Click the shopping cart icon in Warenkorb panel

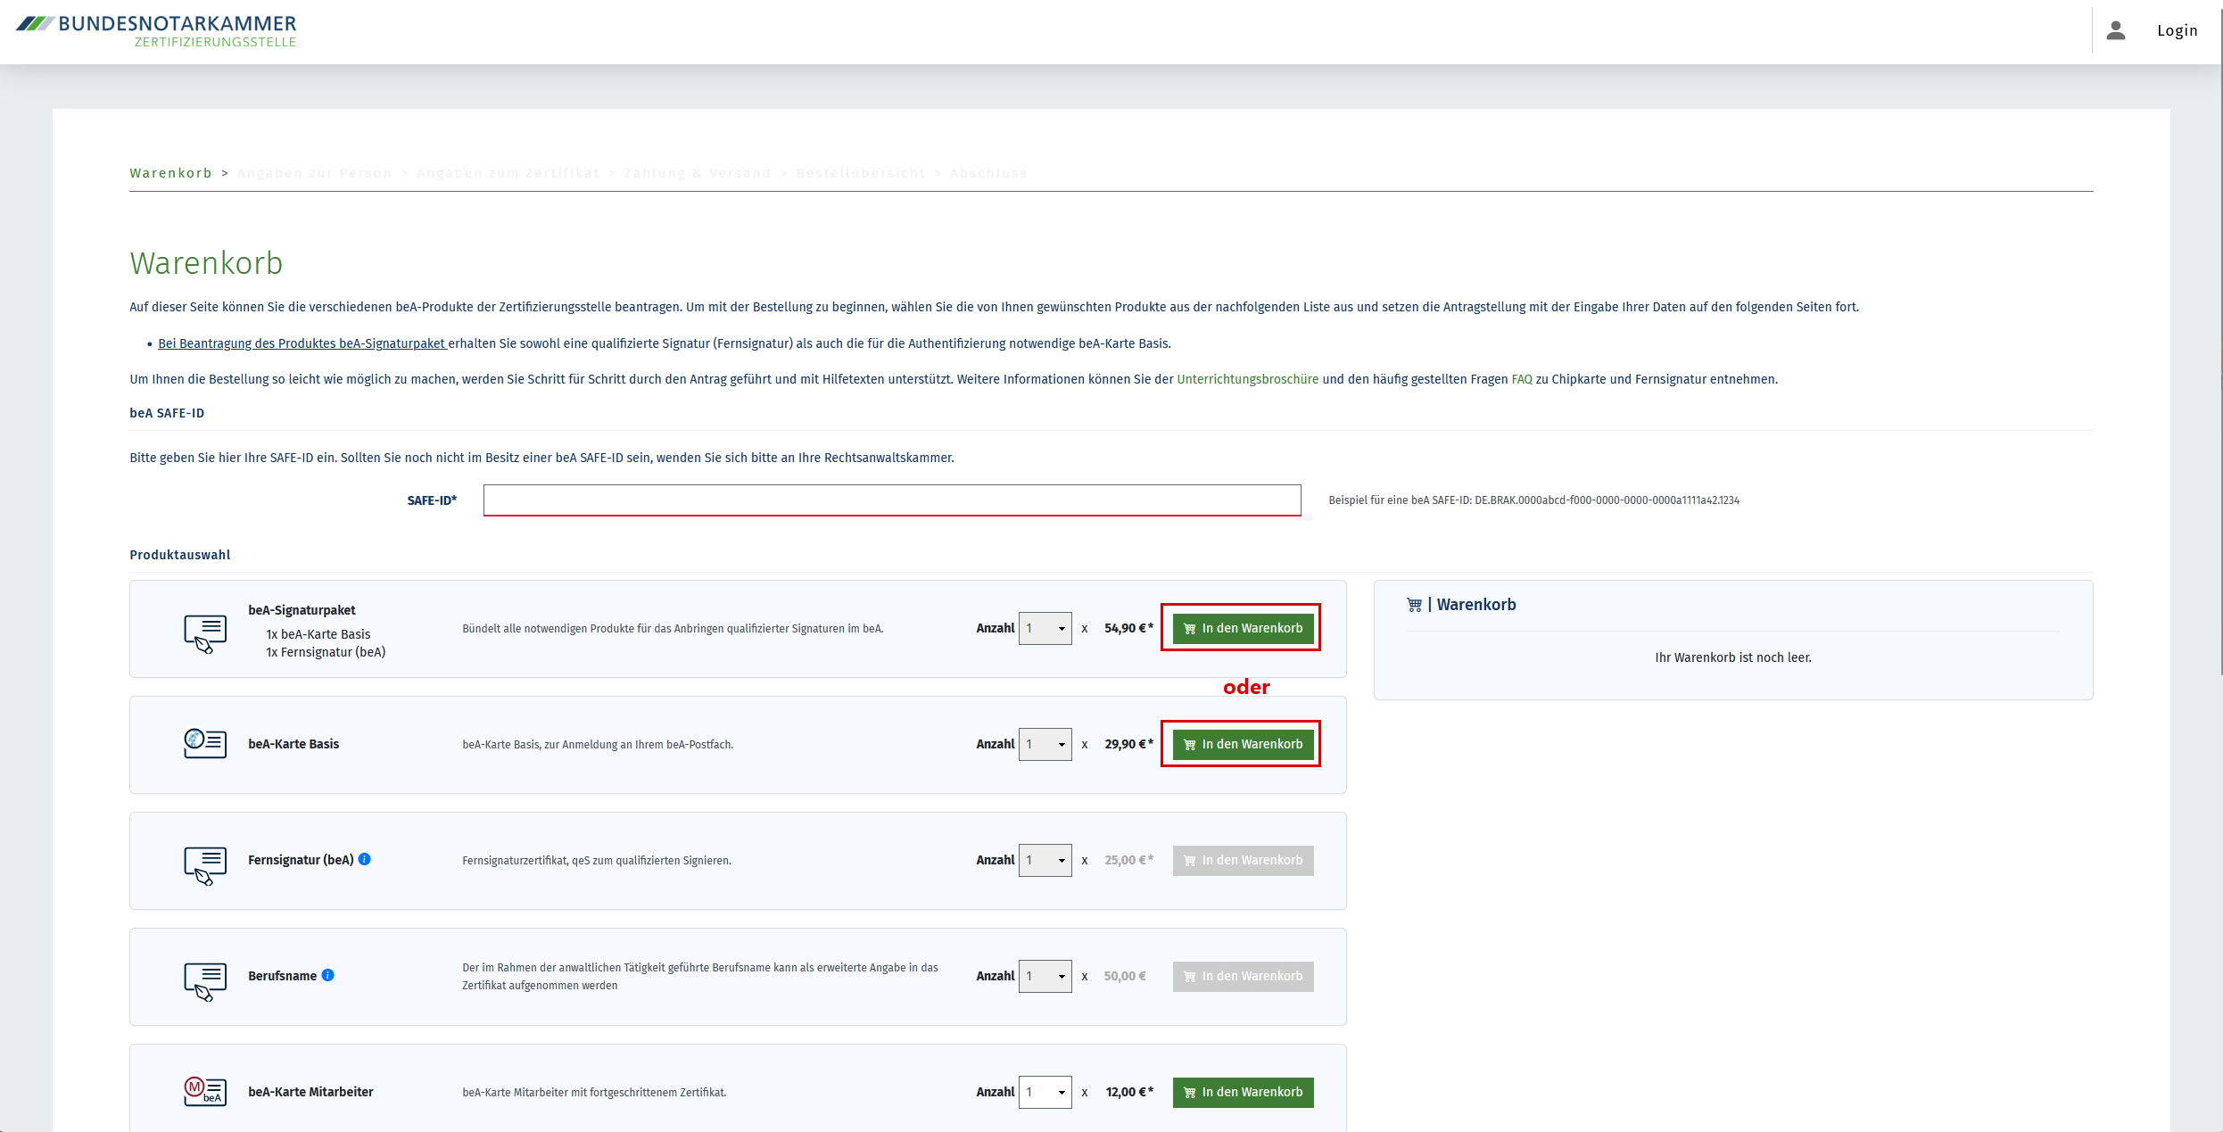1414,605
